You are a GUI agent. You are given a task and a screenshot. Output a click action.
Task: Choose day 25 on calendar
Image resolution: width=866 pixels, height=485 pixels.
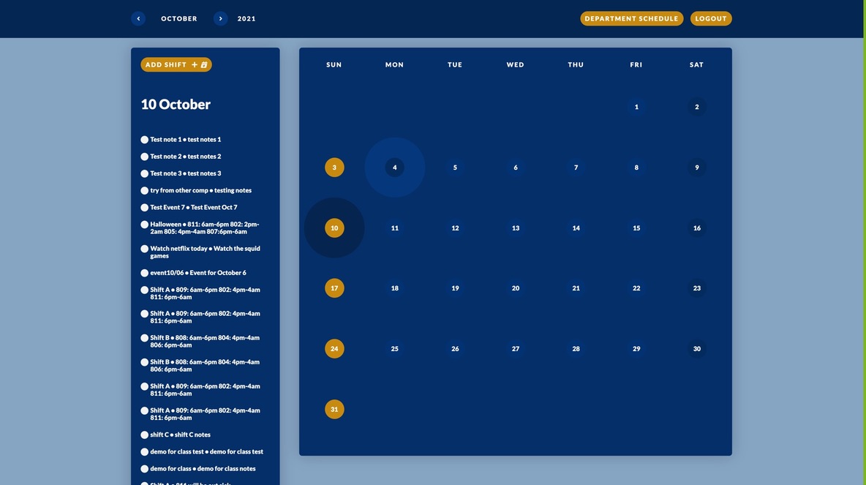click(x=394, y=348)
